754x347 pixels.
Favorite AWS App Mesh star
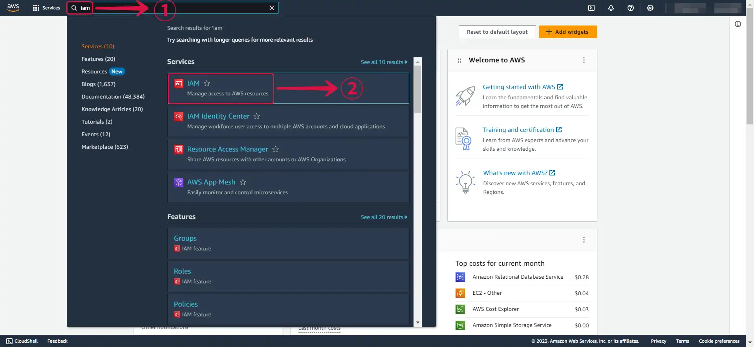(x=243, y=182)
